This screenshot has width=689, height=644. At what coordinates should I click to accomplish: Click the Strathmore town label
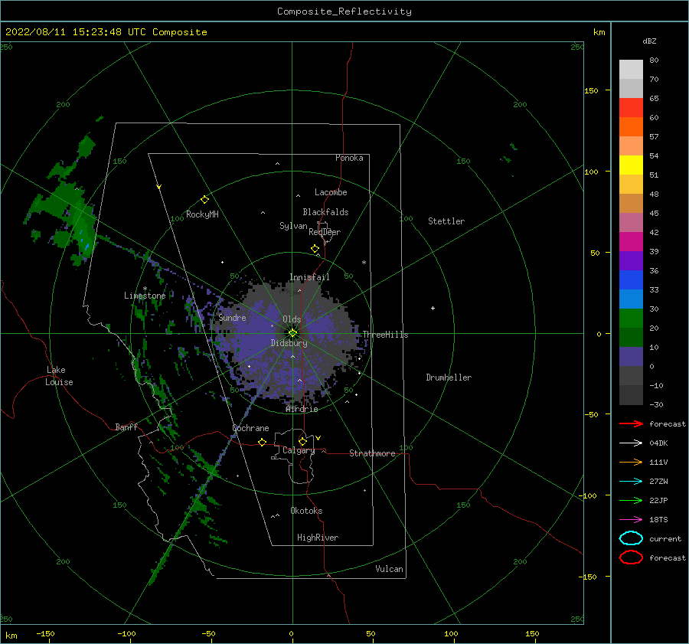tap(372, 453)
